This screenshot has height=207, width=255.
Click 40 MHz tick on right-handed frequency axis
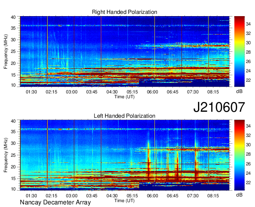(13, 17)
